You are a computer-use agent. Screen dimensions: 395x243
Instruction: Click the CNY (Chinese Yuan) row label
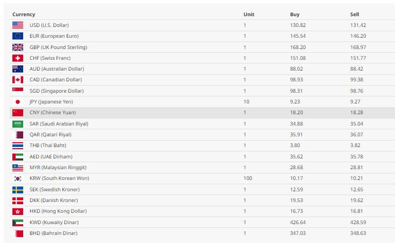coord(53,113)
